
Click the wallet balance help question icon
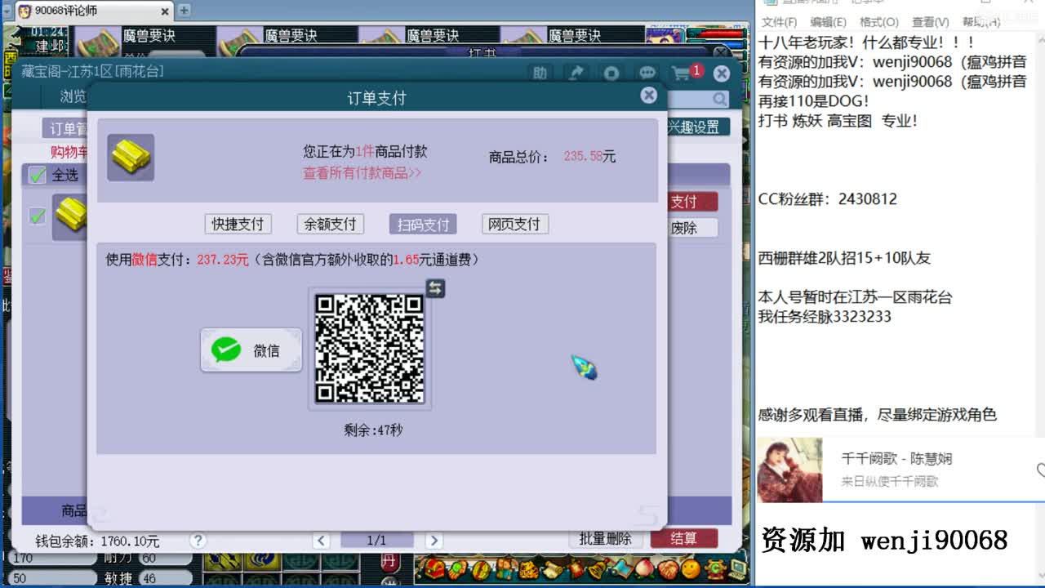click(198, 541)
